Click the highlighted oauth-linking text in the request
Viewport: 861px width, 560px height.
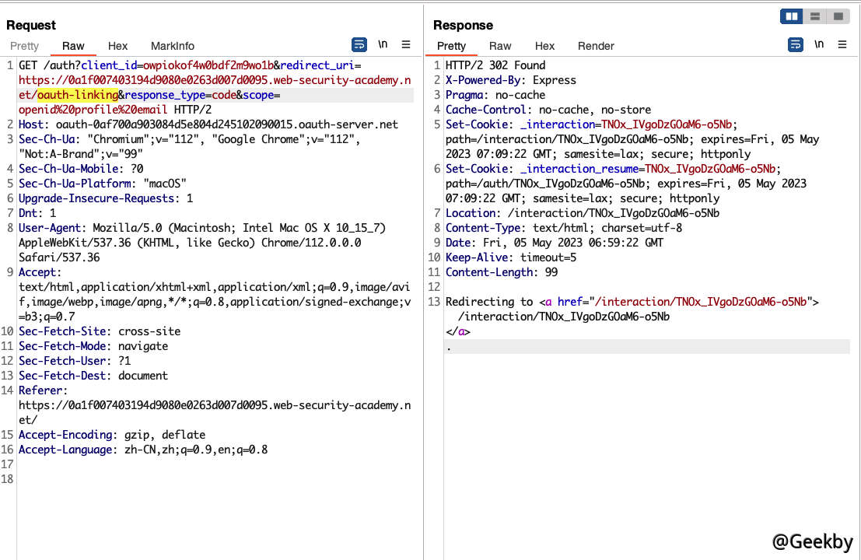77,95
